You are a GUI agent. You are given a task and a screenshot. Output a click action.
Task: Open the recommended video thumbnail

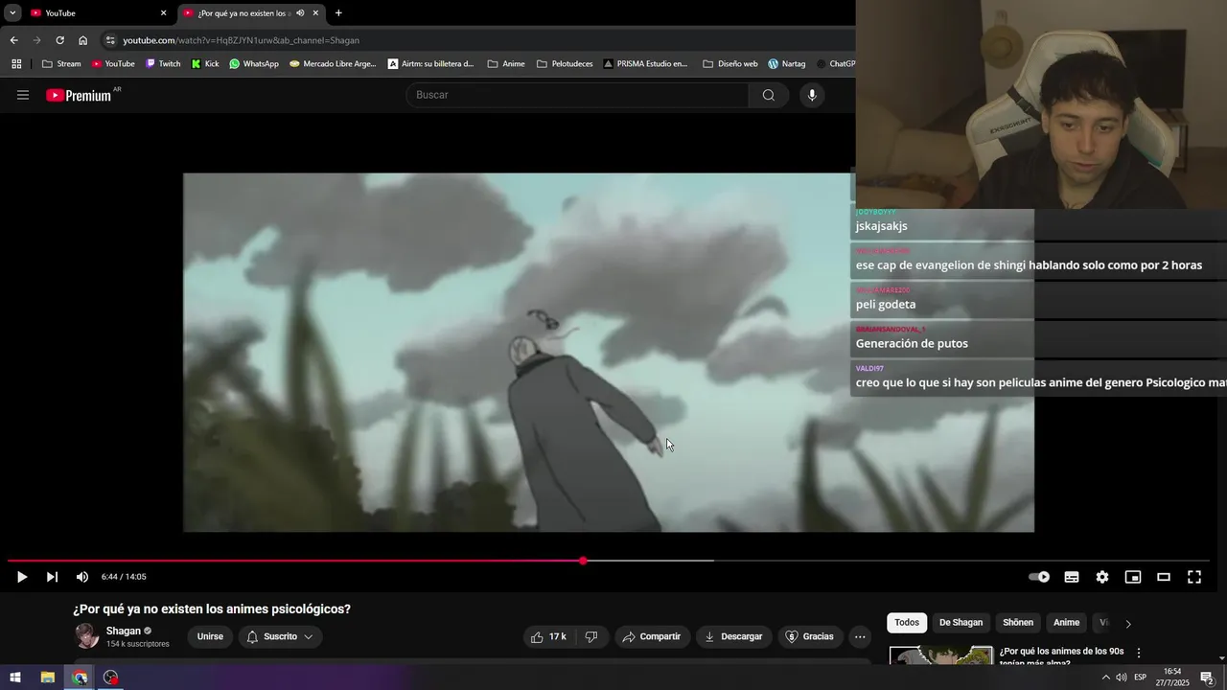[941, 655]
